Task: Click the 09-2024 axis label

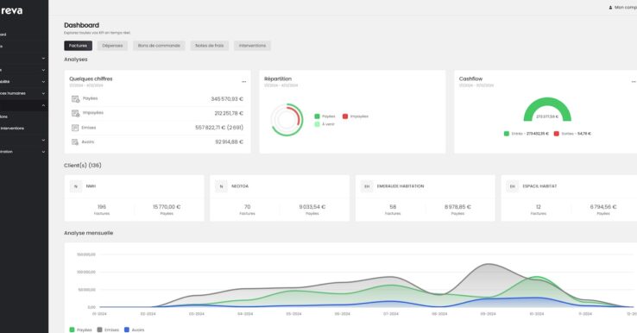Action: [488, 314]
